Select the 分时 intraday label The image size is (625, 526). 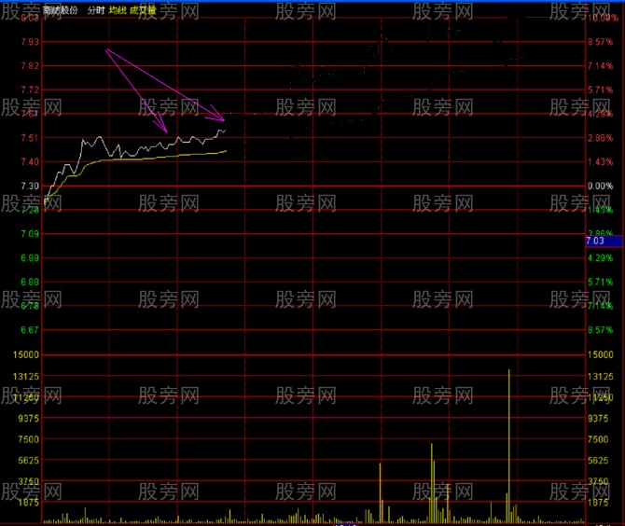pyautogui.click(x=96, y=10)
